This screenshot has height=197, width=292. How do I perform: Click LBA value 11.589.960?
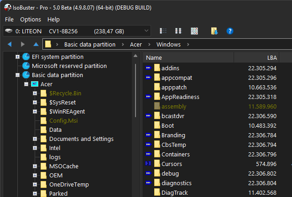(x=262, y=106)
